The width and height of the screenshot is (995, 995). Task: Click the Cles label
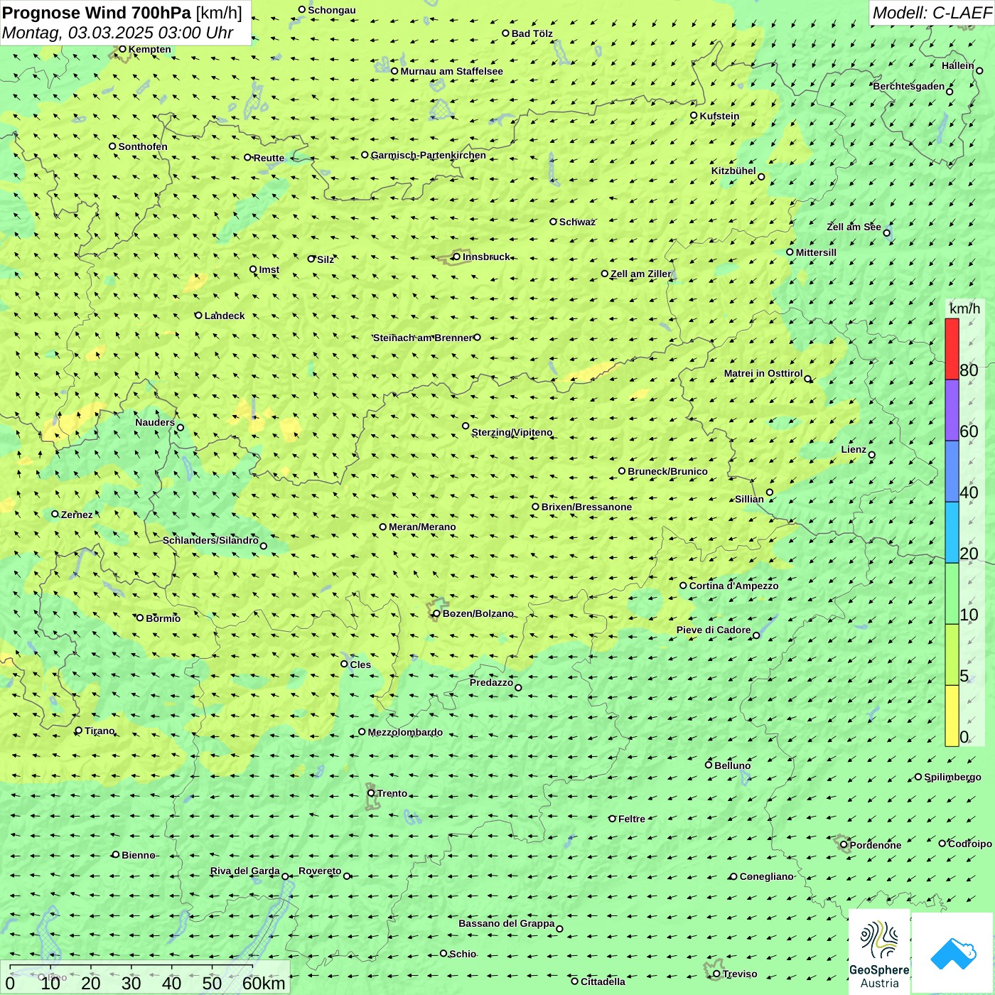click(x=360, y=665)
